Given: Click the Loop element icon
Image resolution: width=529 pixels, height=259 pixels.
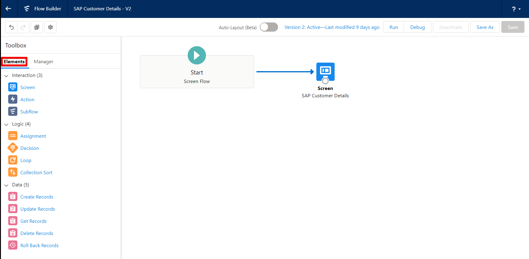Looking at the screenshot, I should (13, 160).
